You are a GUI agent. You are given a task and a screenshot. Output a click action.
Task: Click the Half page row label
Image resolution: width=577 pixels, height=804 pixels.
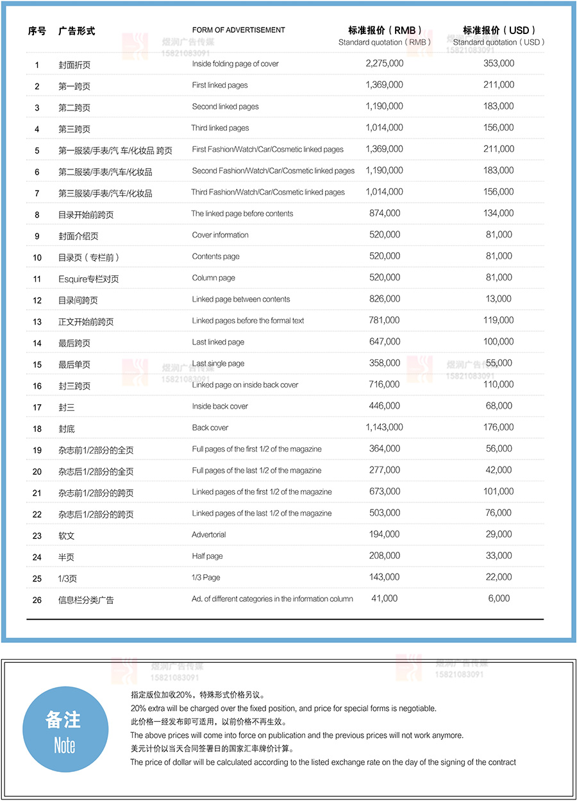coord(207,556)
